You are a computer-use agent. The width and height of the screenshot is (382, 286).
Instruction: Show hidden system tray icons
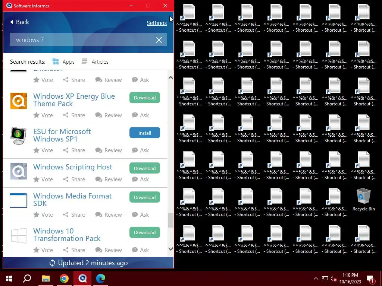point(316,279)
